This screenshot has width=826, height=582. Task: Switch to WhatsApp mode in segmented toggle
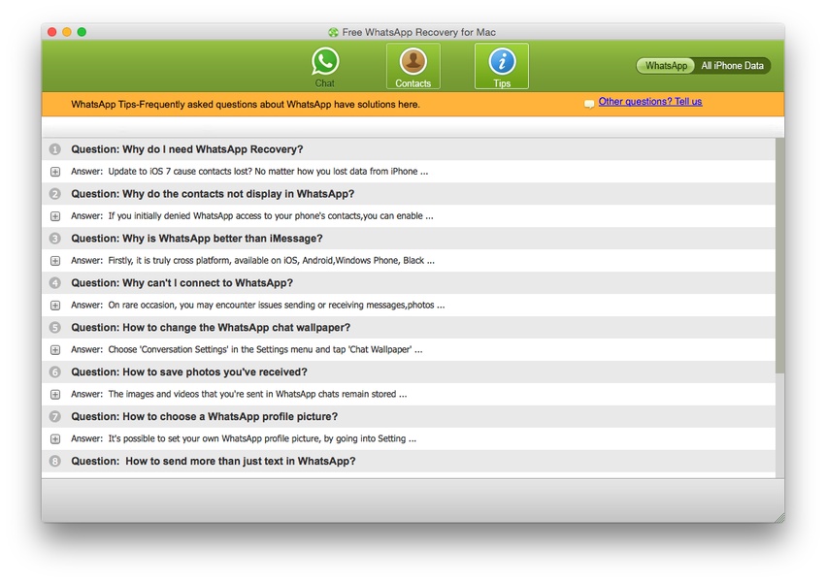[666, 66]
